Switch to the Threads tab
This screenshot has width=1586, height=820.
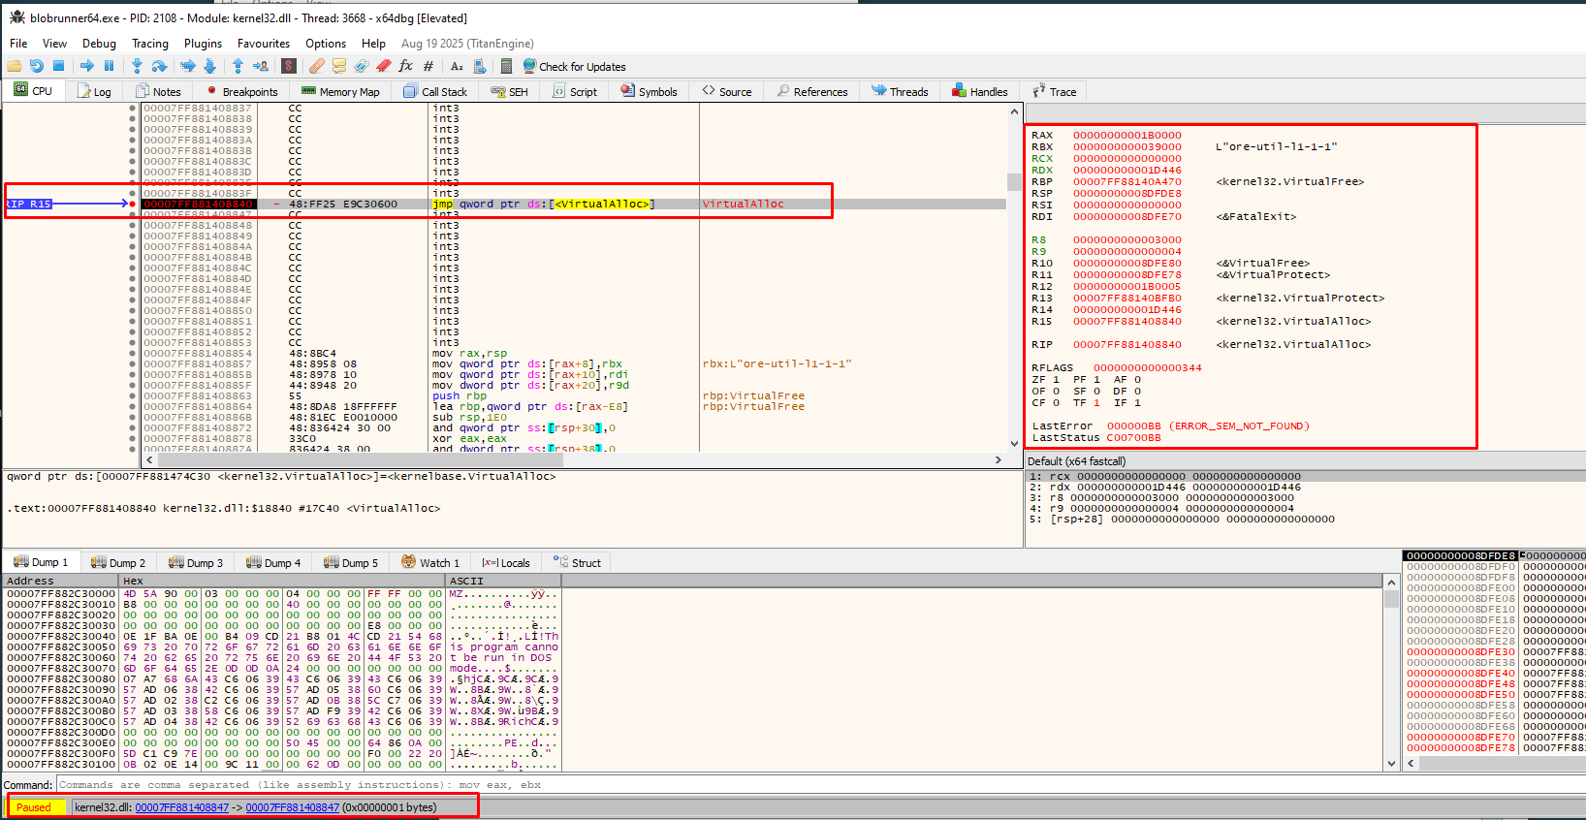(x=900, y=91)
